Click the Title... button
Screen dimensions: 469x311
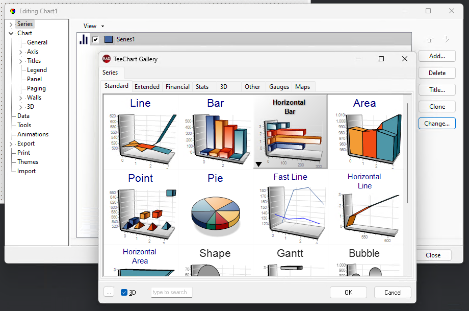point(437,89)
